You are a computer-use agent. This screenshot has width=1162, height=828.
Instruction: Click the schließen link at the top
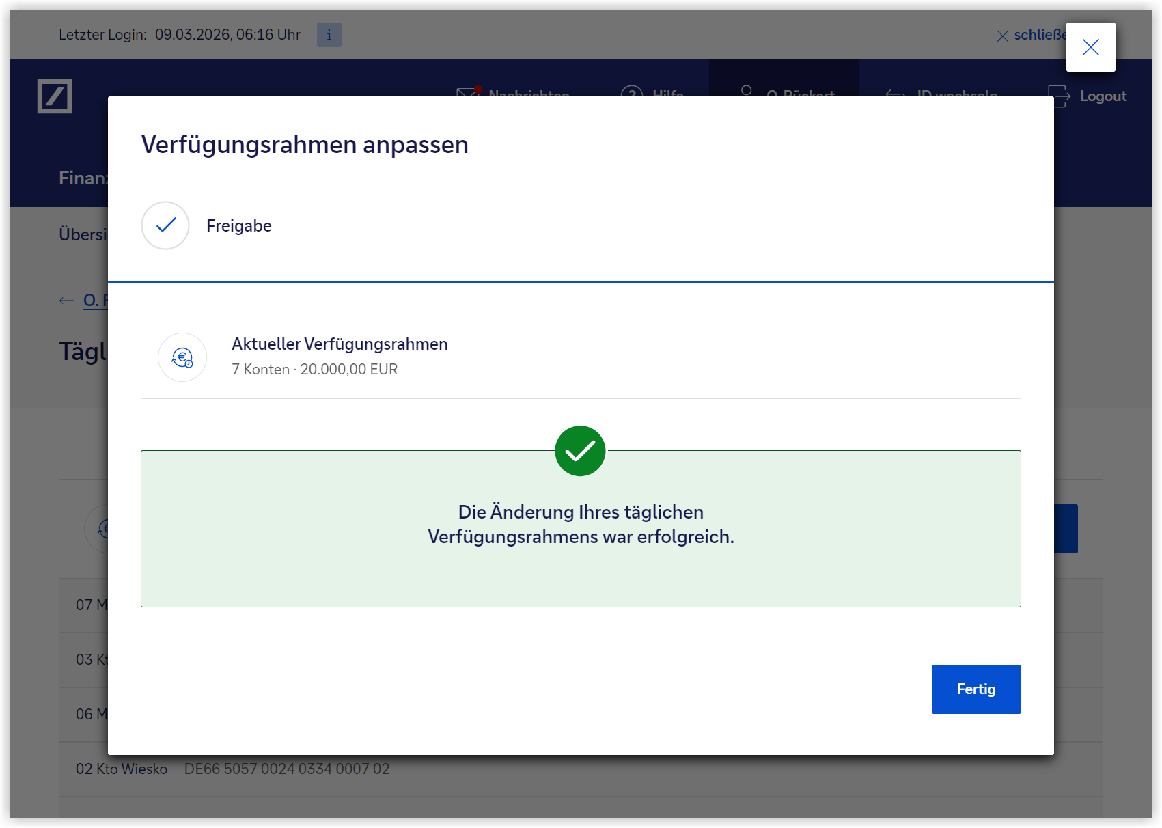coord(1031,35)
